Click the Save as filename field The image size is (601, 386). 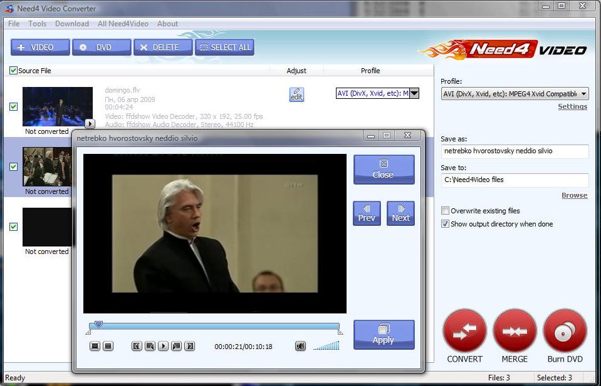(x=514, y=151)
